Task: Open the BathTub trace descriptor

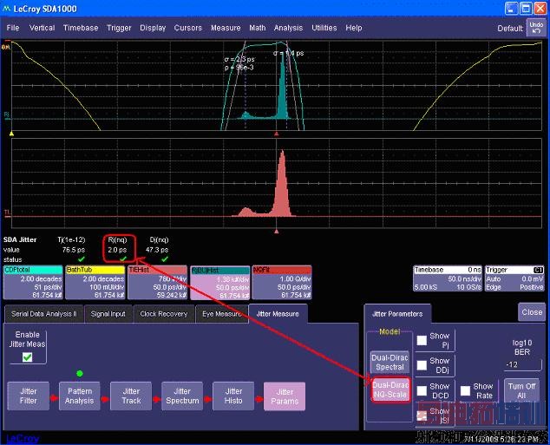Action: point(94,283)
